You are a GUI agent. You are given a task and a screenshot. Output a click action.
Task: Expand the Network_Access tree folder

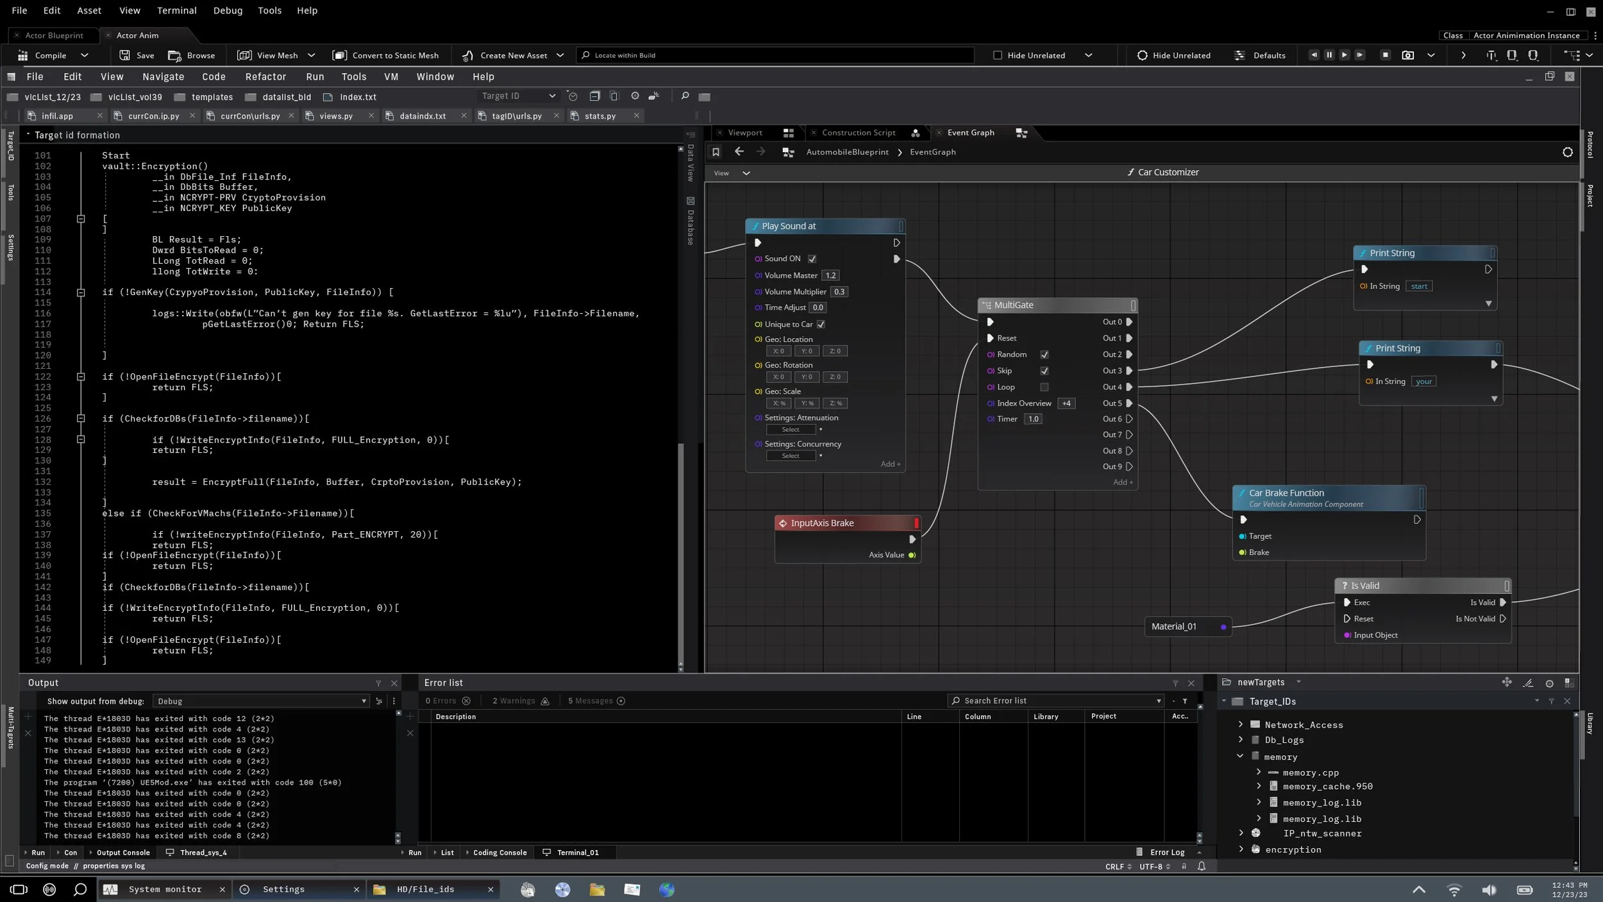pos(1240,724)
